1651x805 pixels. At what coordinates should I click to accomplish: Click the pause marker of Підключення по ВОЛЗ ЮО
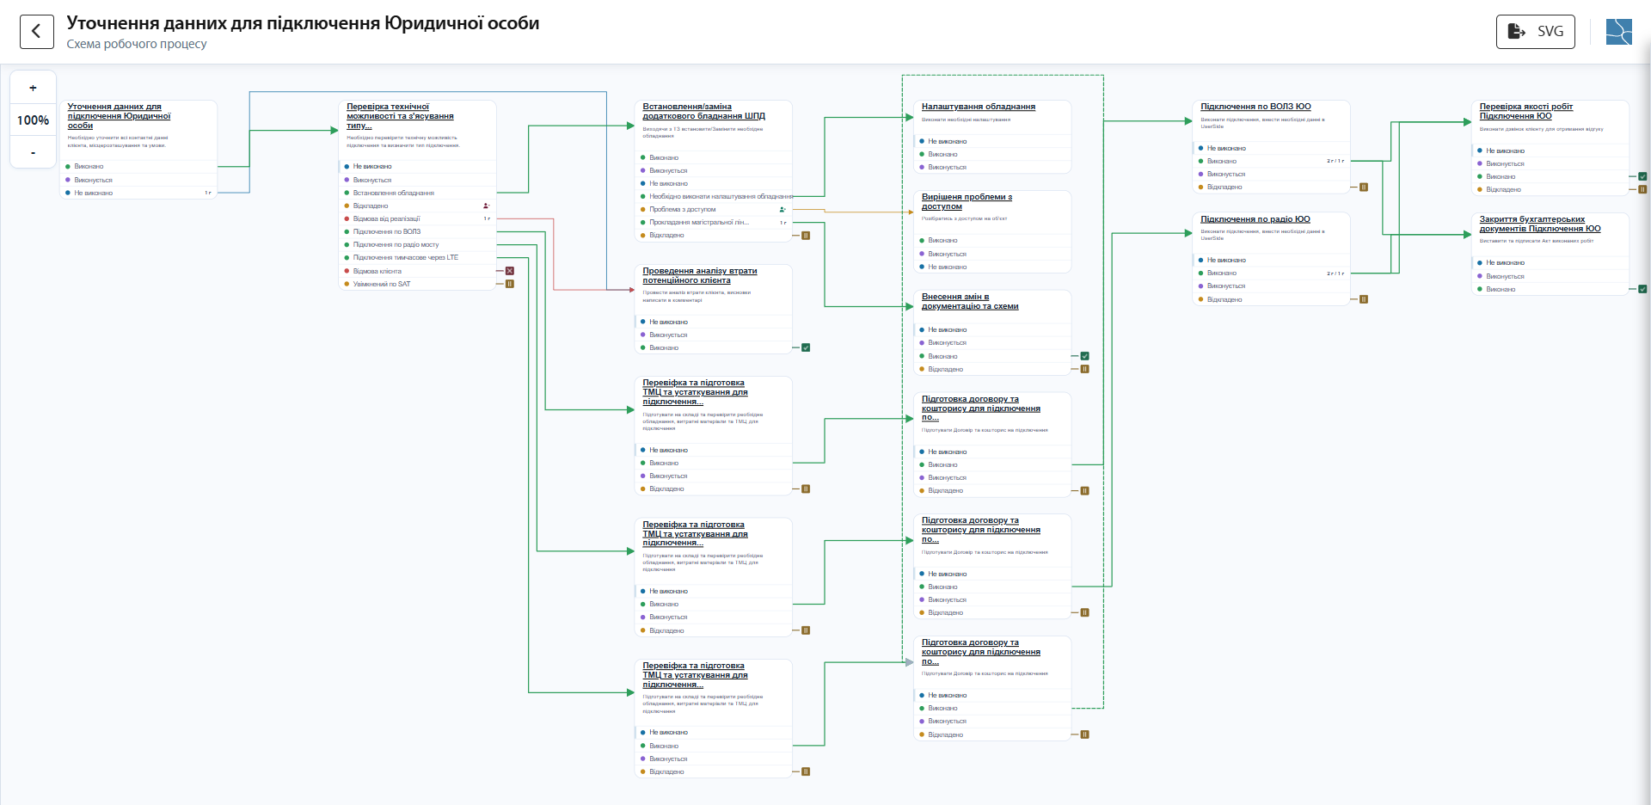tap(1364, 187)
